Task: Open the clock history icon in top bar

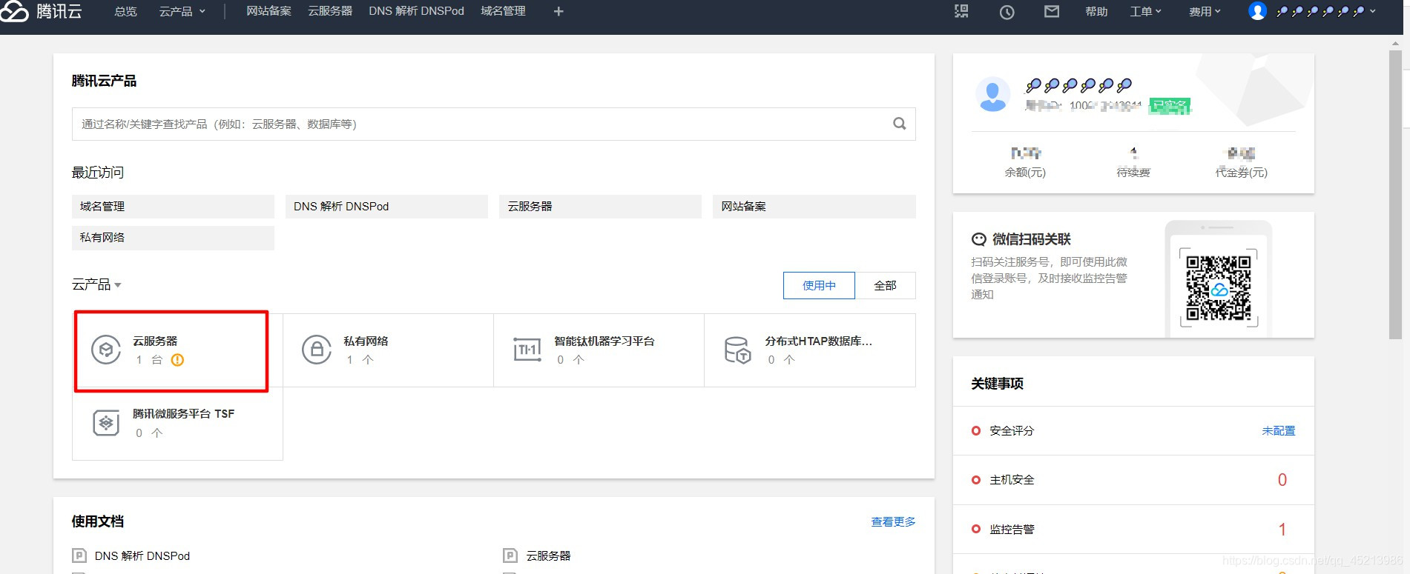Action: [x=1007, y=12]
